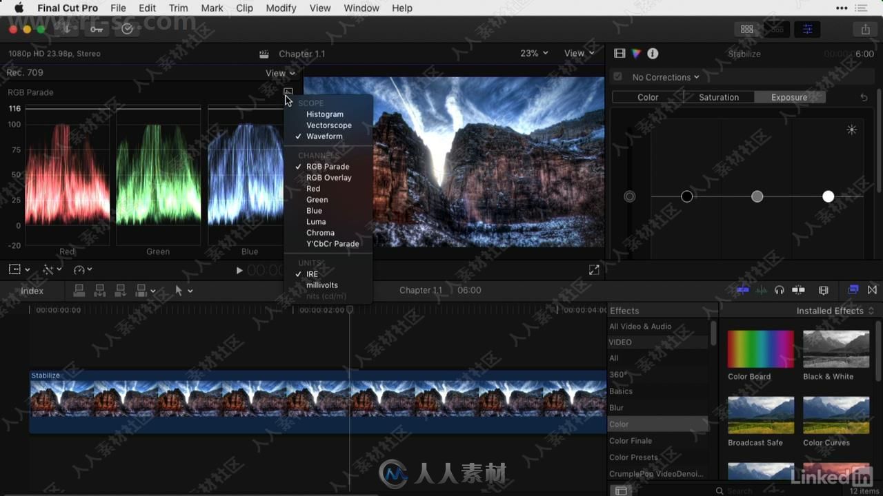Switch to the Saturation tab
The width and height of the screenshot is (883, 496).
719,97
